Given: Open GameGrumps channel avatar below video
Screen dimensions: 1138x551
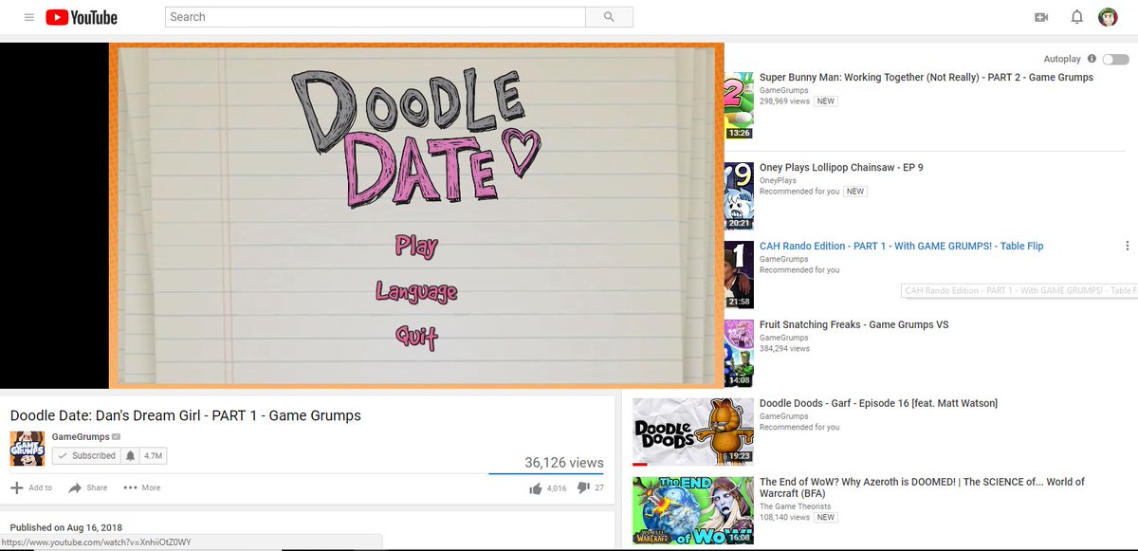Looking at the screenshot, I should 28,449.
